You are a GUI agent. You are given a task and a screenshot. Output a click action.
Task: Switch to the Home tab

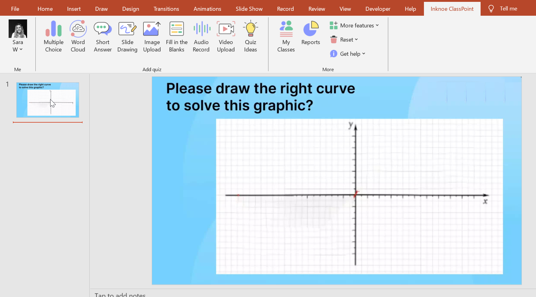45,9
